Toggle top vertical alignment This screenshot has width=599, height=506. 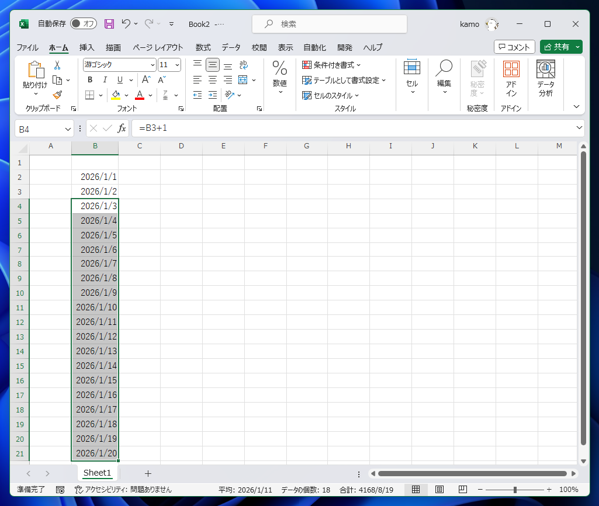pyautogui.click(x=197, y=65)
